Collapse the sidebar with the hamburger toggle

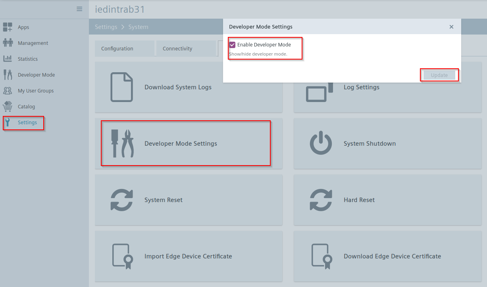point(79,9)
